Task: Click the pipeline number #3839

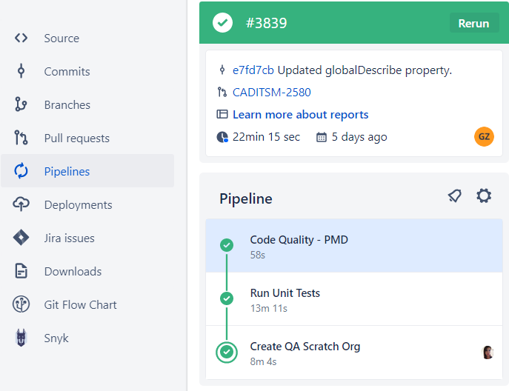Action: [266, 23]
